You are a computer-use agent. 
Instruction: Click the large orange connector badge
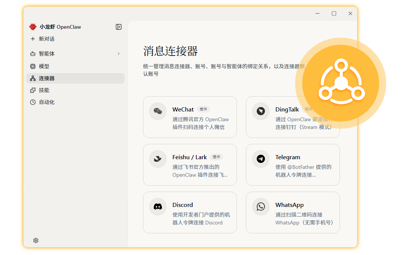tap(341, 83)
